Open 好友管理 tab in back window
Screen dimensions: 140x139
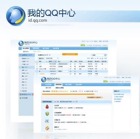pyautogui.click(x=26, y=48)
